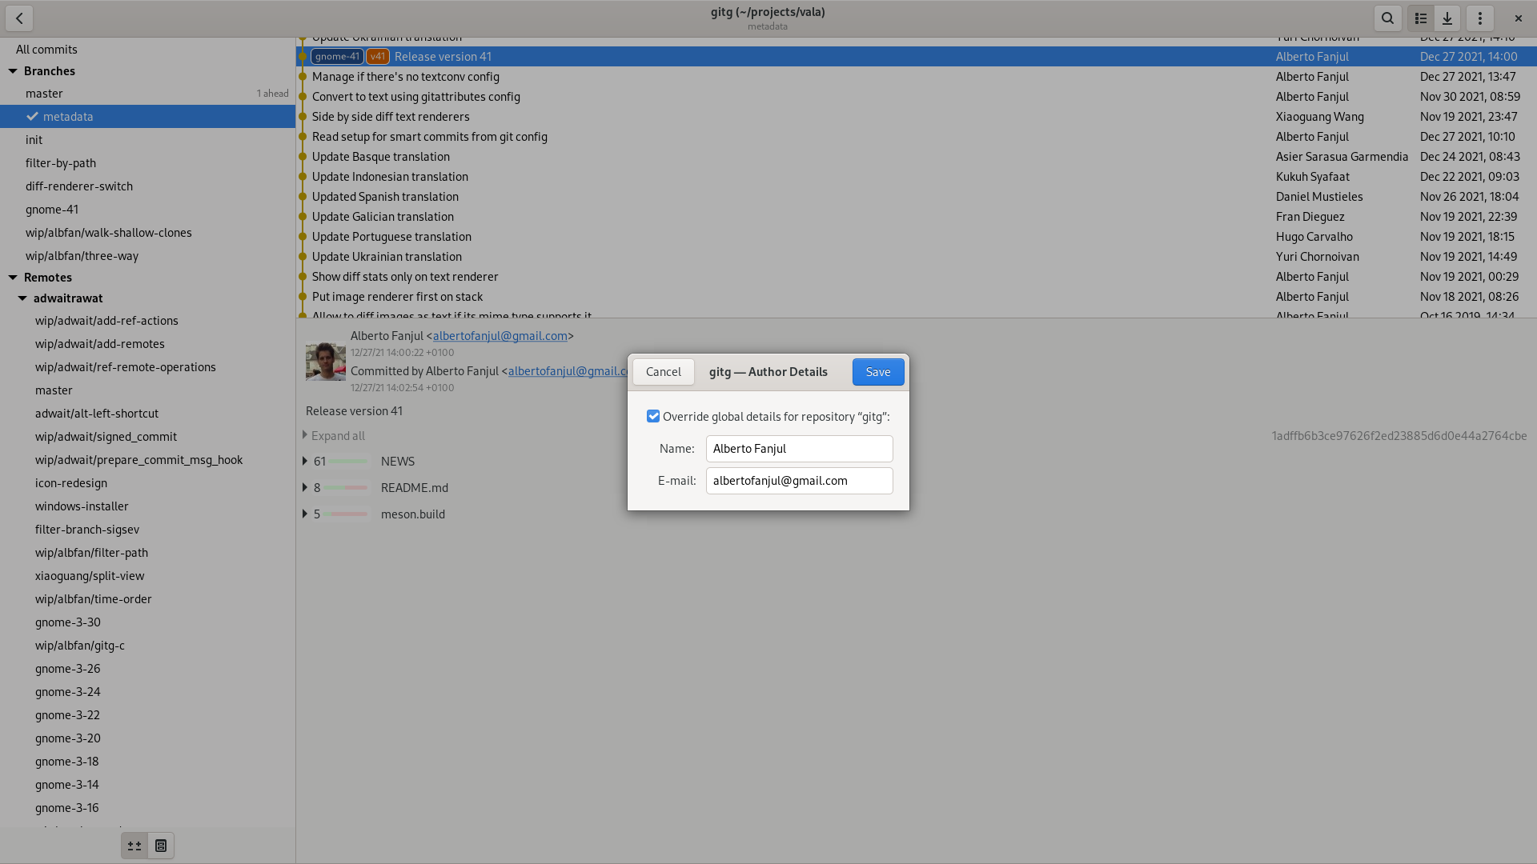The image size is (1537, 864).
Task: Cancel the Author Details dialog
Action: coord(664,372)
